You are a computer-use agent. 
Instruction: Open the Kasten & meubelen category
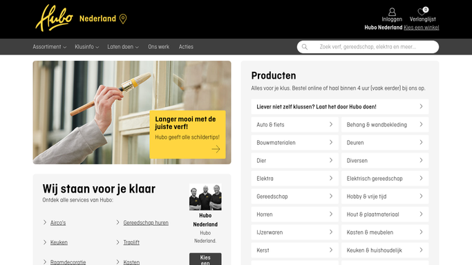(x=385, y=233)
